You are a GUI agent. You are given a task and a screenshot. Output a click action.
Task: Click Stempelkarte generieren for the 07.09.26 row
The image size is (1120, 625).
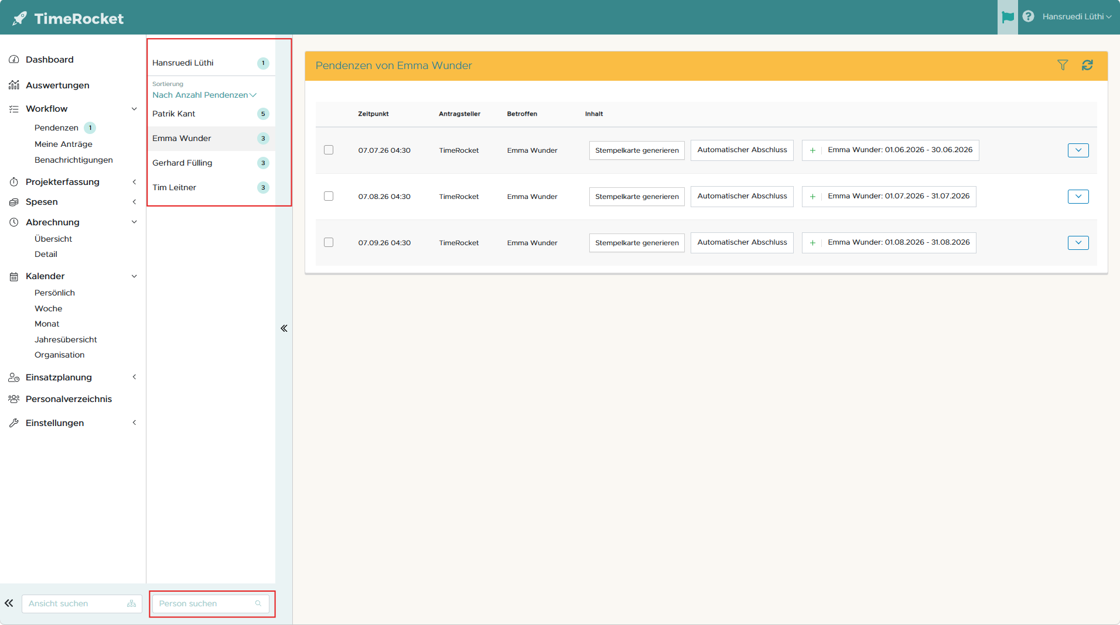pyautogui.click(x=637, y=243)
